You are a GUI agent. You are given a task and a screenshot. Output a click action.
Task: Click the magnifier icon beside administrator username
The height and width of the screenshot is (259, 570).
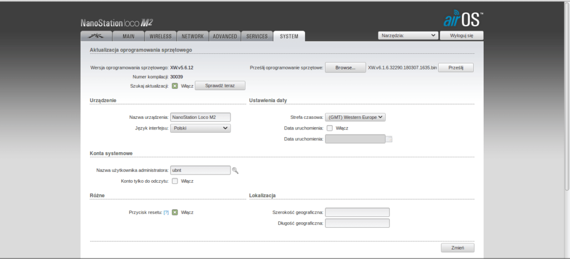235,171
